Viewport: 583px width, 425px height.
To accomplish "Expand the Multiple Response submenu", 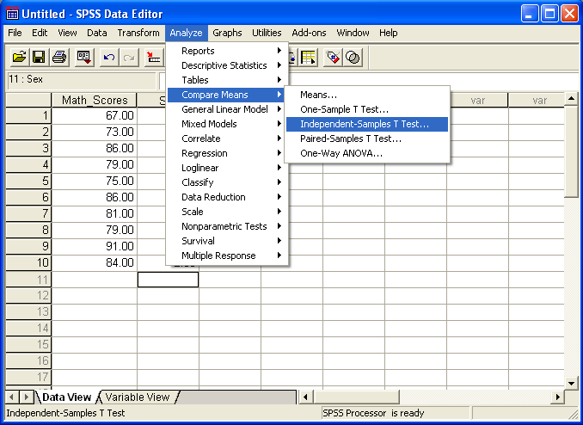I will (227, 256).
